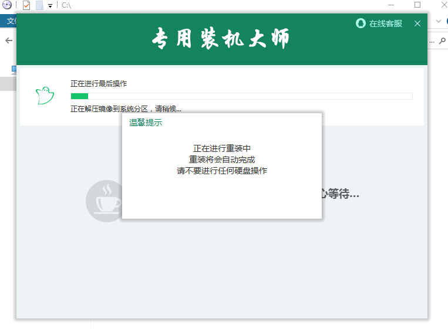448x329 pixels.
Task: Select the 温馨提示 dialog title text
Action: click(x=146, y=123)
